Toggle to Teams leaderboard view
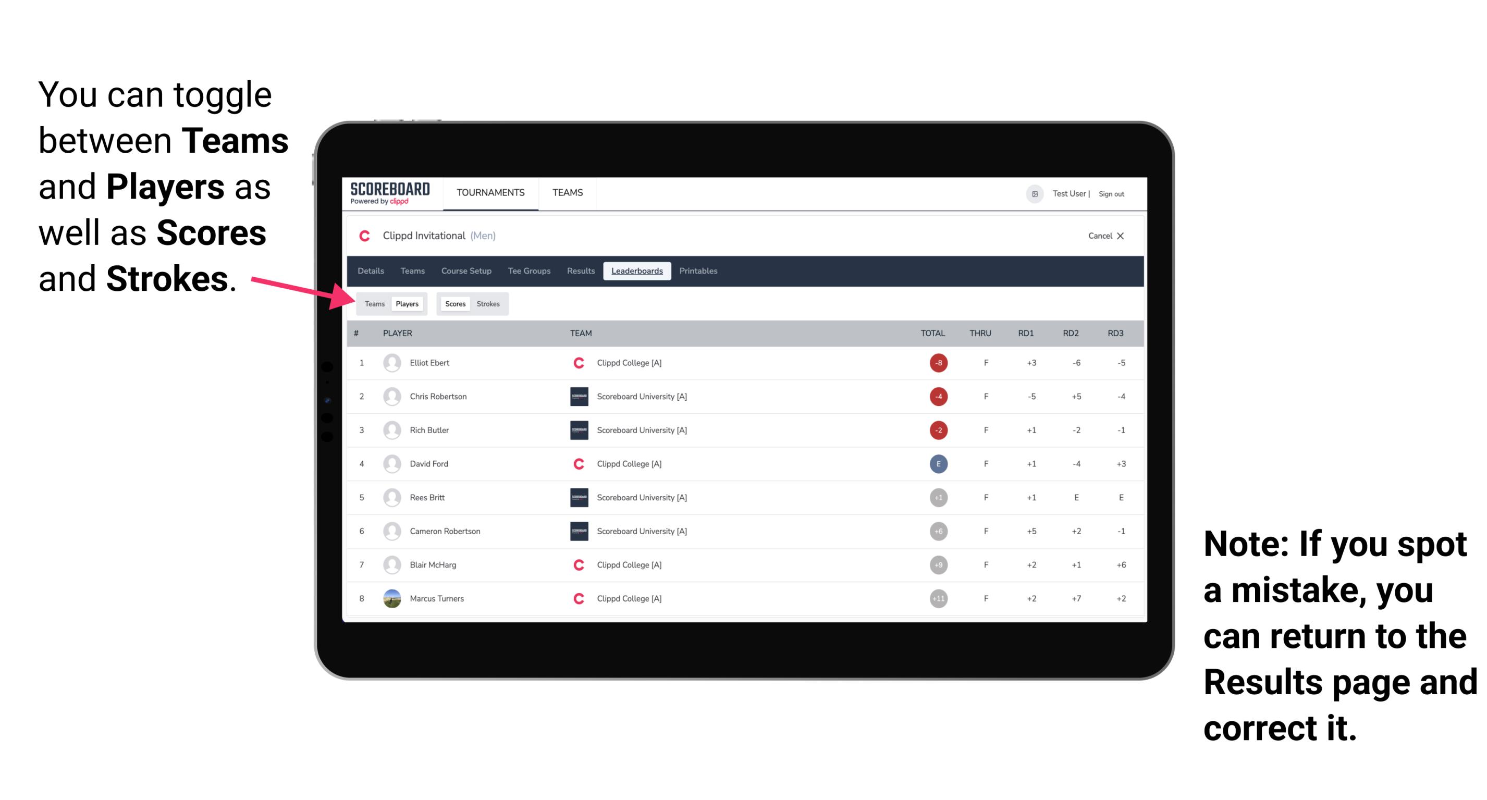Image resolution: width=1487 pixels, height=800 pixels. pyautogui.click(x=373, y=303)
